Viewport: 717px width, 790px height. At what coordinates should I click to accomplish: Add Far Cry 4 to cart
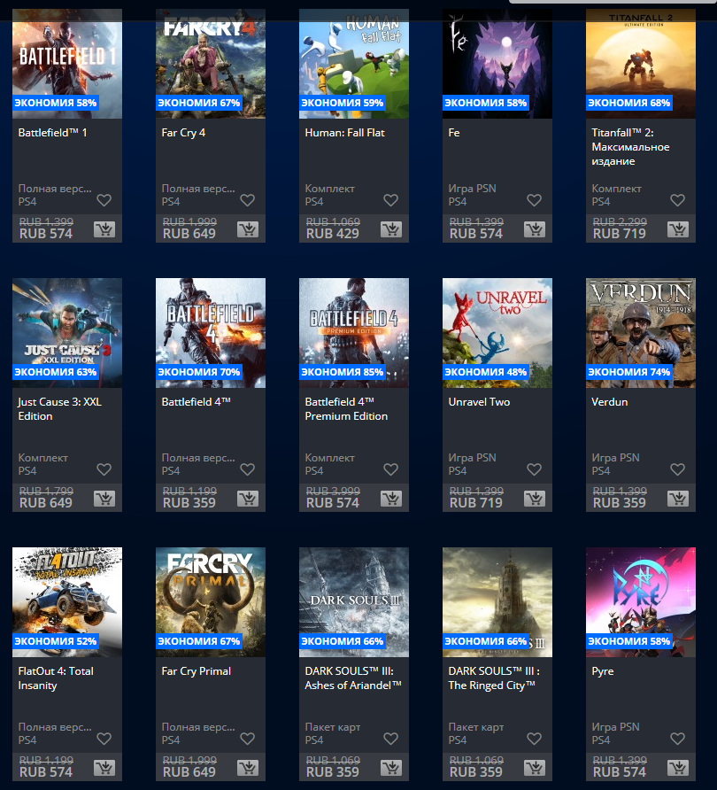coord(248,230)
